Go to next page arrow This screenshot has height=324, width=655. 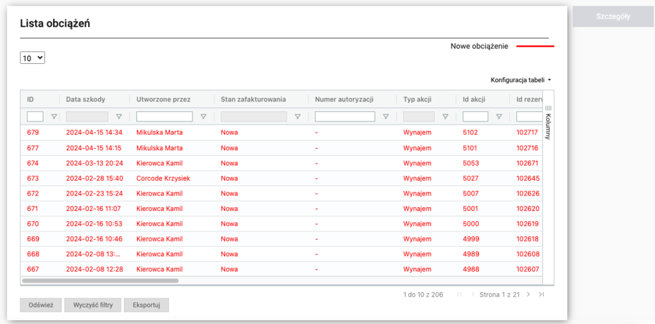[x=528, y=295]
